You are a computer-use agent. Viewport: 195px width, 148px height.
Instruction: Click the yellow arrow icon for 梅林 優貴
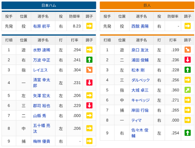click(x=89, y=141)
